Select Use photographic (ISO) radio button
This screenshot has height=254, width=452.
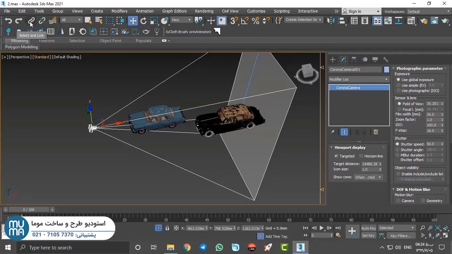(398, 91)
